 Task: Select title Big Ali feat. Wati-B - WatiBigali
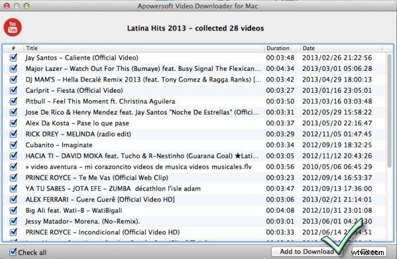[74, 210]
